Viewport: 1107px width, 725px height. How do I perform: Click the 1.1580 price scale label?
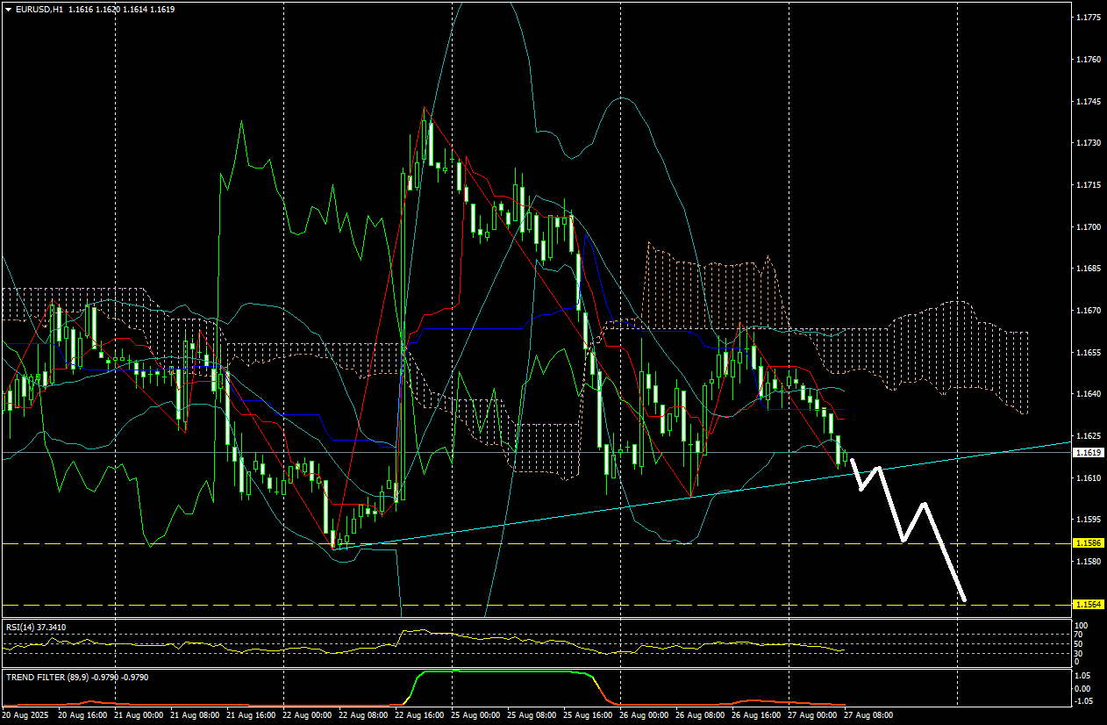1088,561
